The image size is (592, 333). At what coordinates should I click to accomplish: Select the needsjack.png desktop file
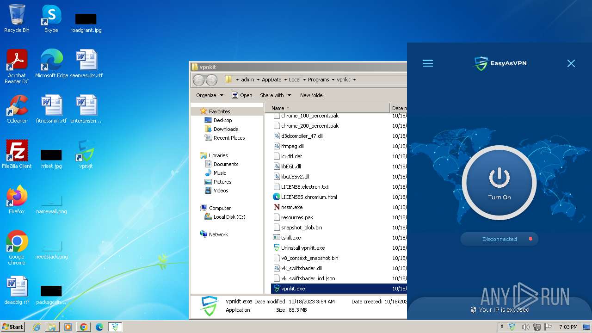click(51, 249)
